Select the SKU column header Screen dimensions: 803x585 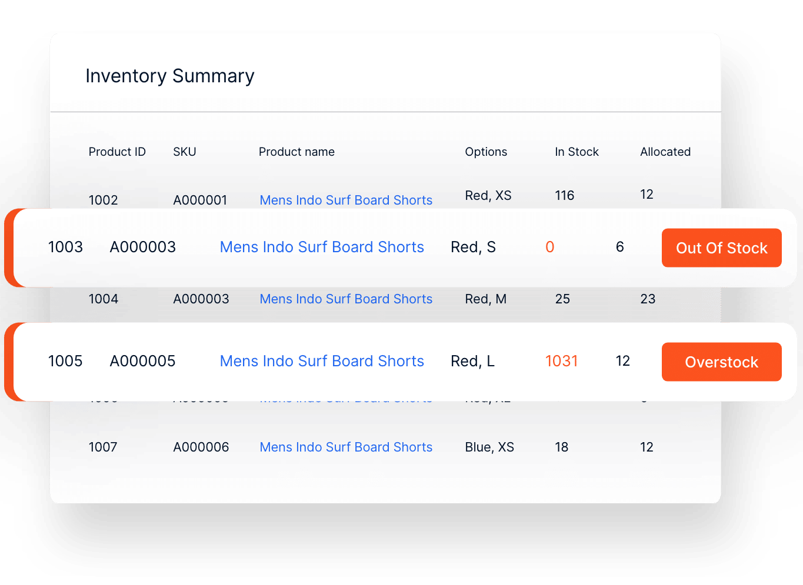coord(185,152)
